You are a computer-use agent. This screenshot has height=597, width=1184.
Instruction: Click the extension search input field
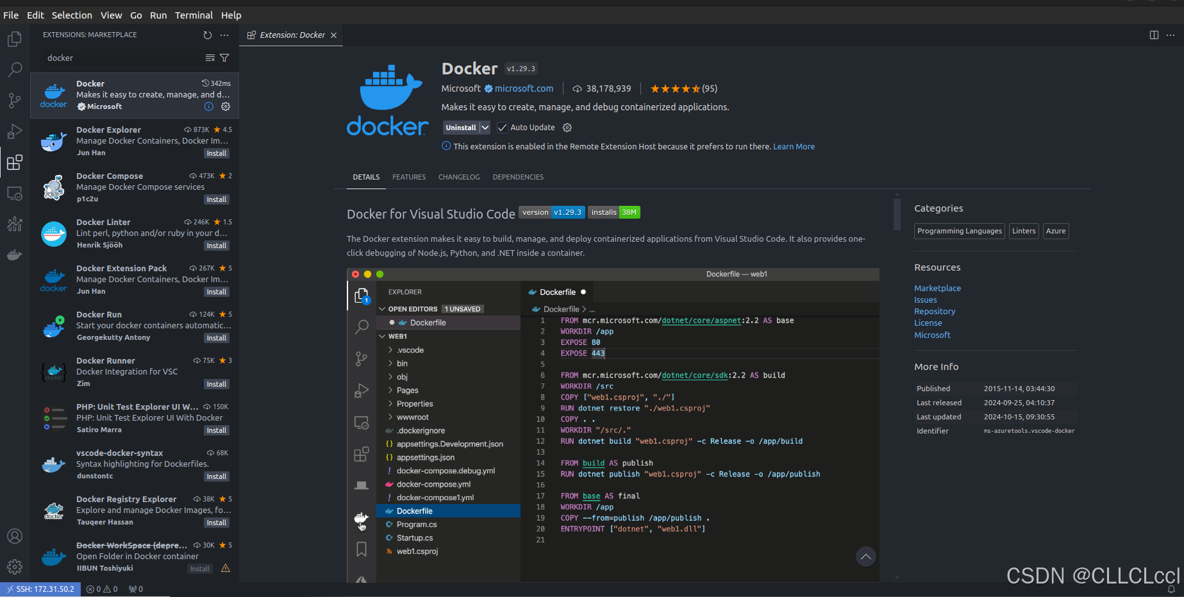point(122,58)
